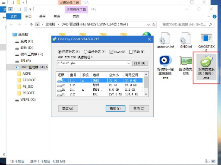Open the image path dropdown H:\win7.gho
Screen dimensions: 221x165
point(129,63)
